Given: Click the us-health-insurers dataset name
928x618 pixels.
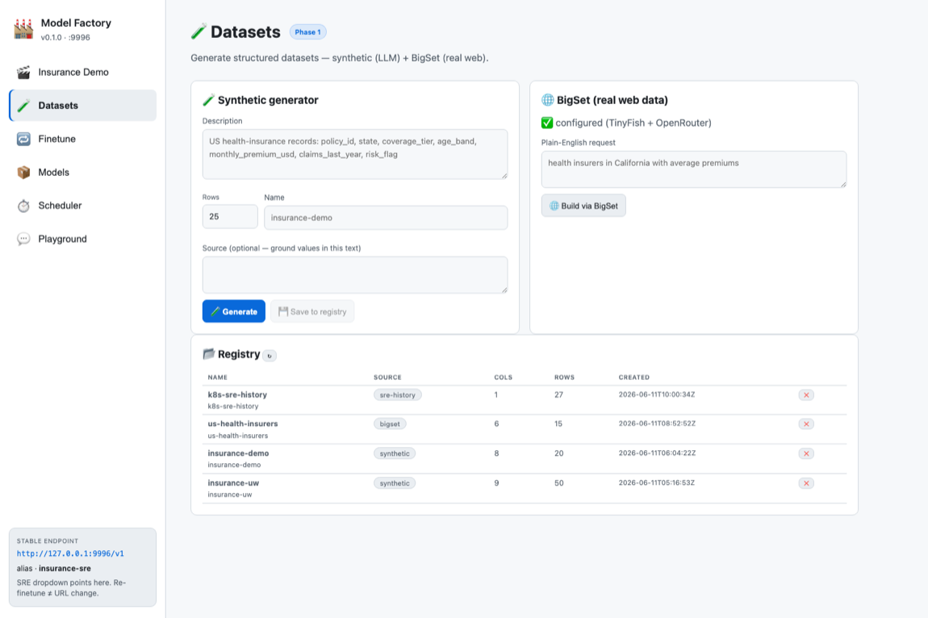Looking at the screenshot, I should (x=243, y=424).
